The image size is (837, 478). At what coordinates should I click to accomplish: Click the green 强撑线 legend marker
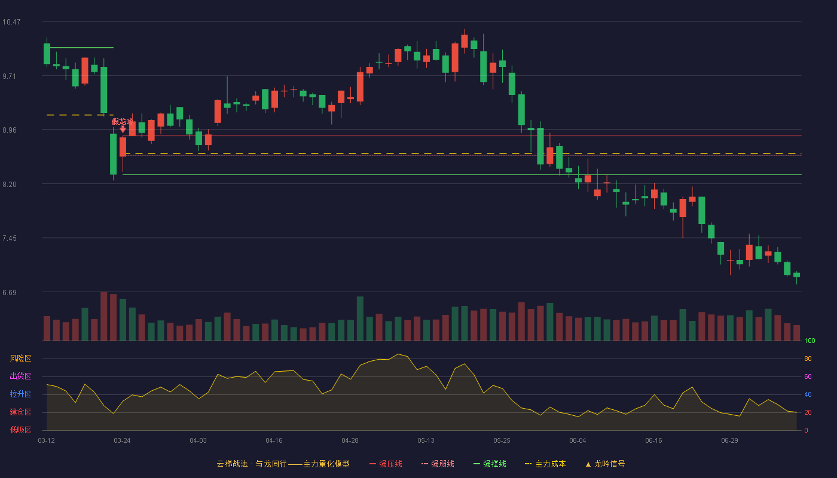(x=477, y=464)
